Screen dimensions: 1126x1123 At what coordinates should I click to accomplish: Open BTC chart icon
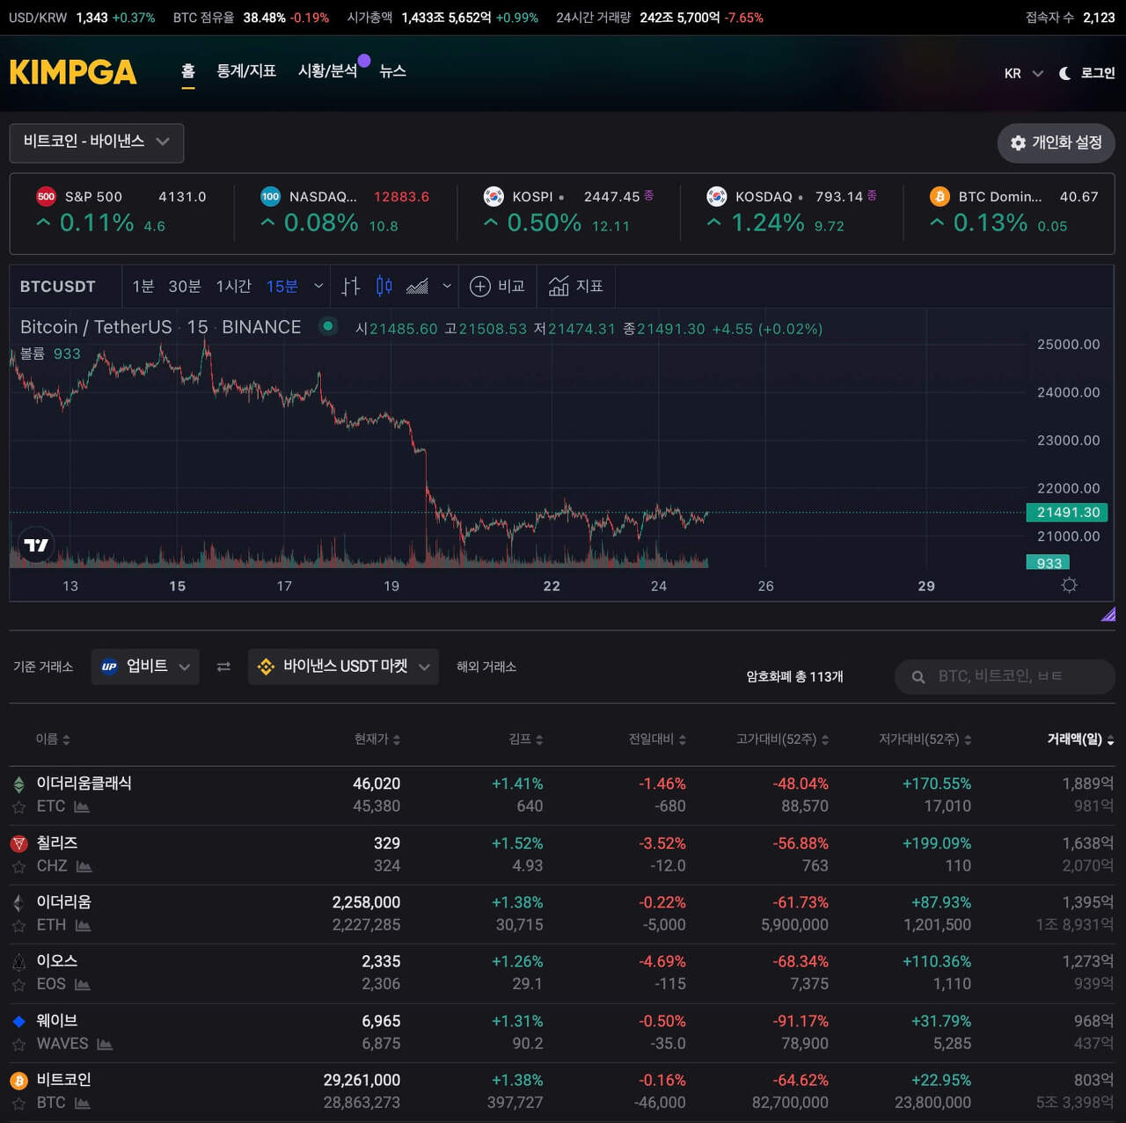[83, 1103]
